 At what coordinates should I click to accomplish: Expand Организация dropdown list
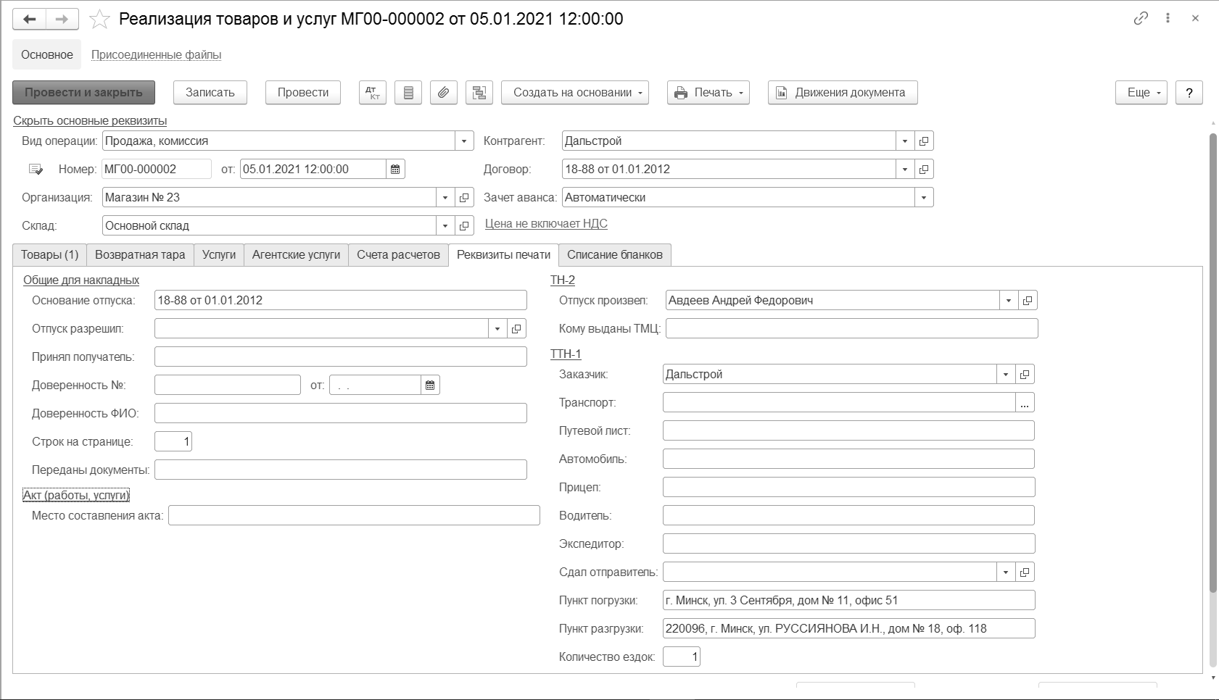445,197
